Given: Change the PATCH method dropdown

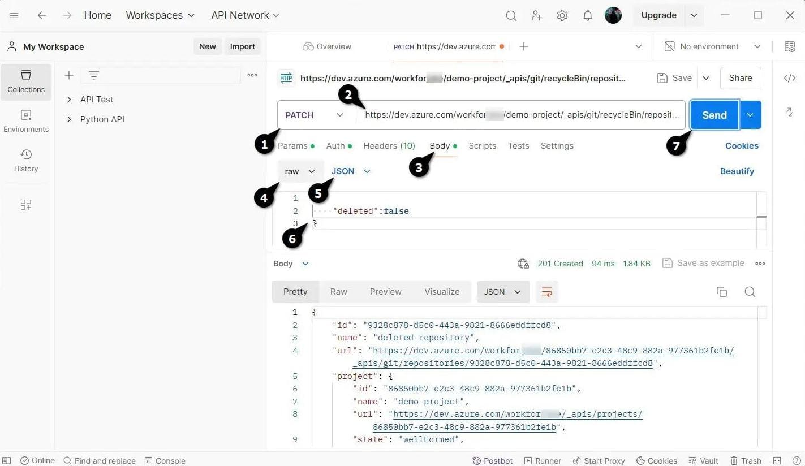Looking at the screenshot, I should [316, 115].
